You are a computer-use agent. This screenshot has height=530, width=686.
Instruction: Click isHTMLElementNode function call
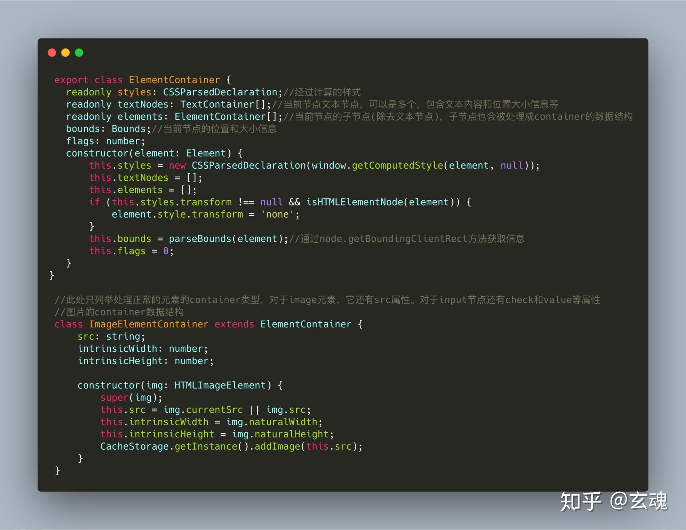tap(355, 202)
